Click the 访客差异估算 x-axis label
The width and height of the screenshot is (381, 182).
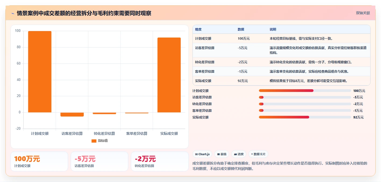click(x=72, y=133)
